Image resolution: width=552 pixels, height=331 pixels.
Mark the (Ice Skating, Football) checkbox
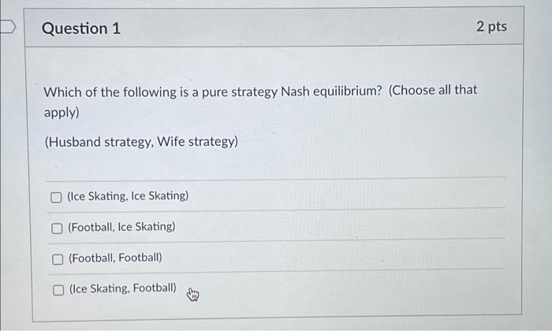(58, 290)
